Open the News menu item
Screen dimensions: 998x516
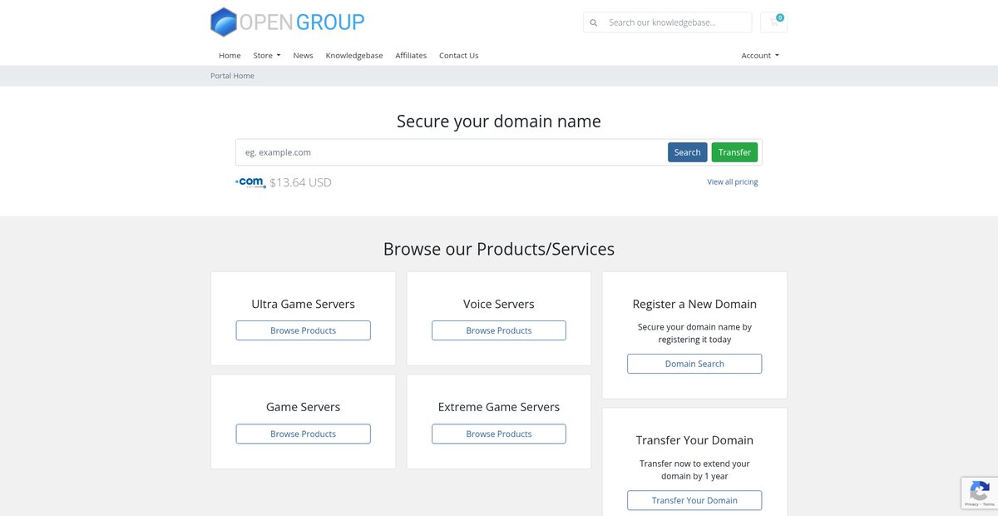[303, 56]
